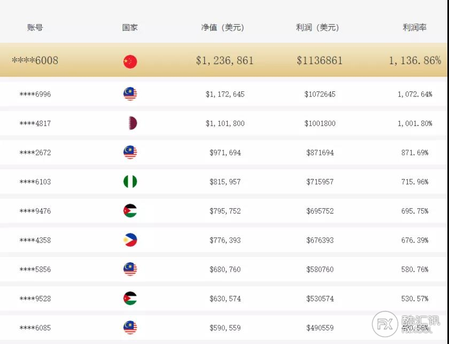The height and width of the screenshot is (344, 449).
Task: Select top account ****6008
Action: tap(35, 60)
